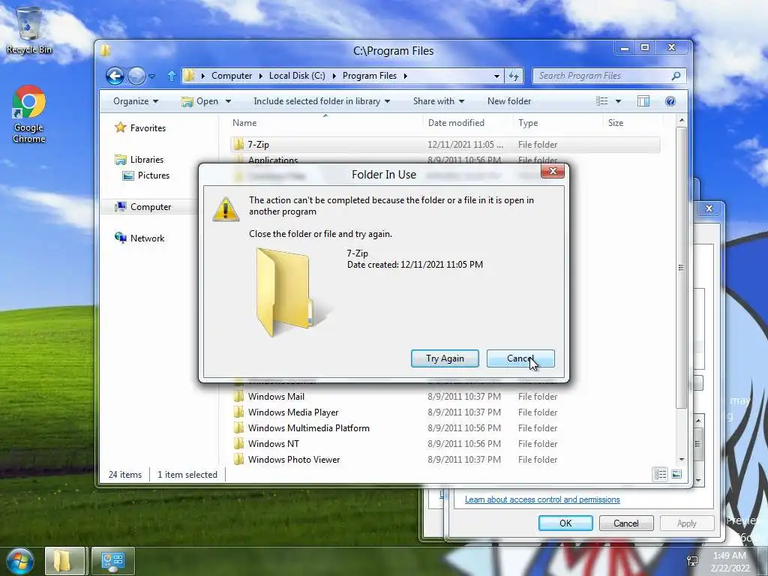
Task: Select the Windows Mail folder
Action: pos(445,397)
